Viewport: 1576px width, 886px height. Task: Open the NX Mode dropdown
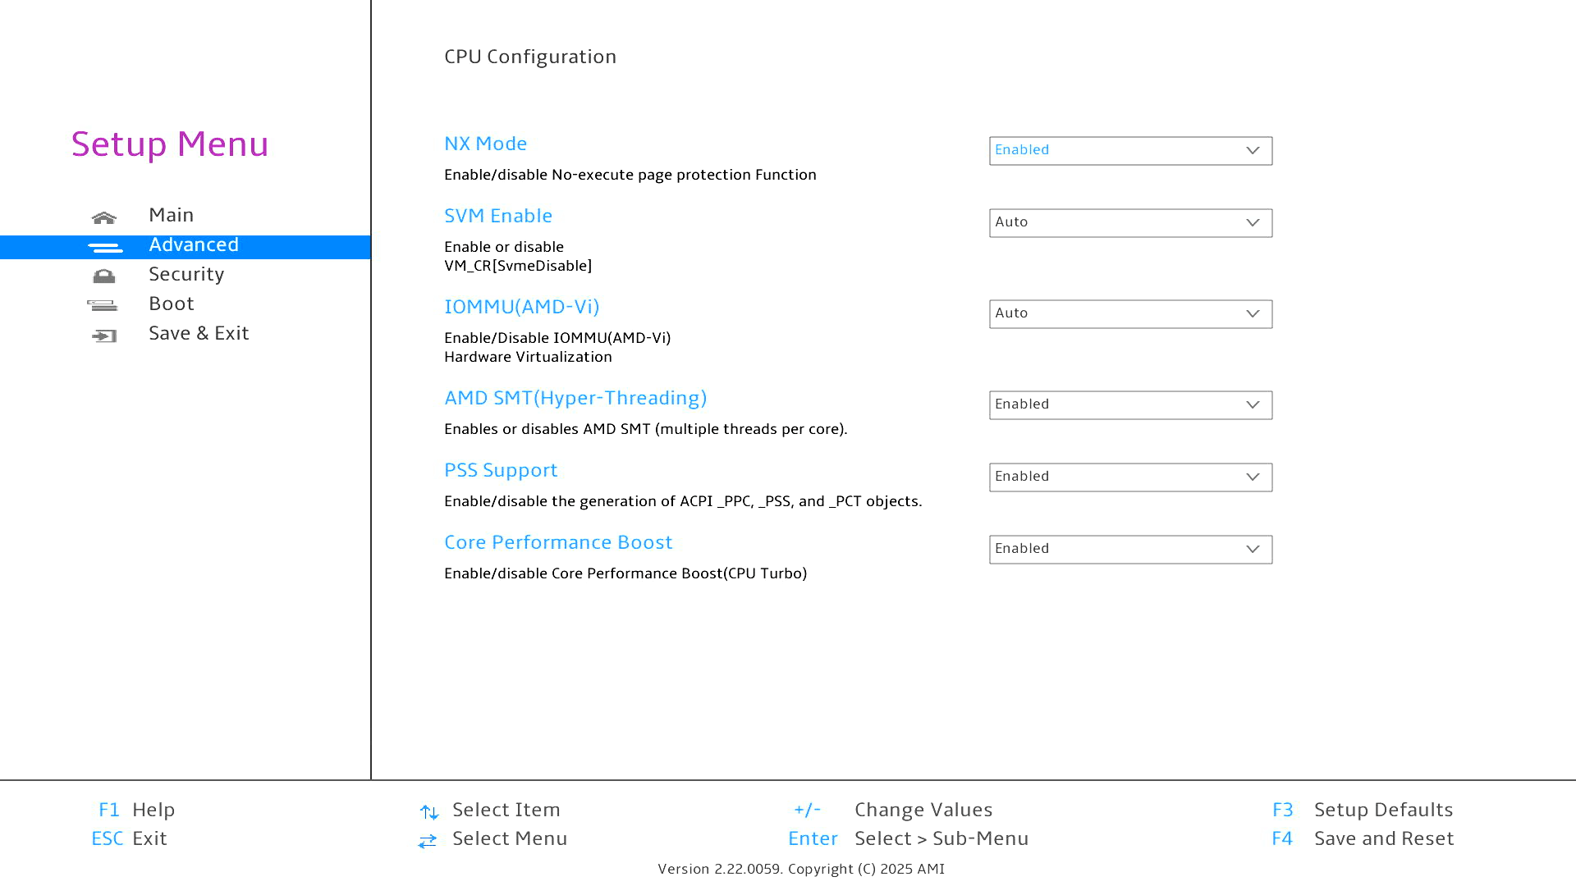(1129, 151)
